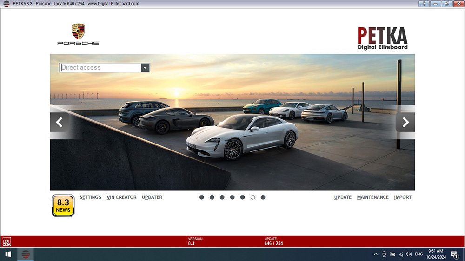Viewport: 465px width, 261px height.
Task: Click the Version 8.3 status text
Action: (x=195, y=241)
